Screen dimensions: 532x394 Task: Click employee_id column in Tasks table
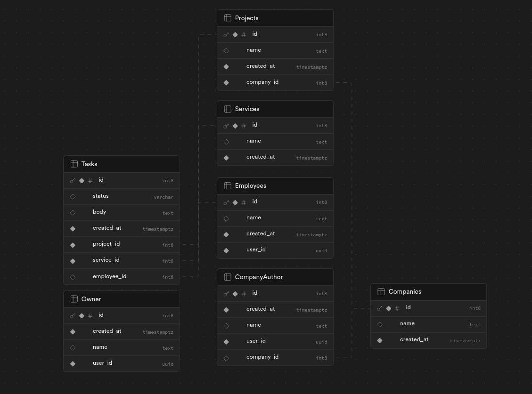click(122, 277)
